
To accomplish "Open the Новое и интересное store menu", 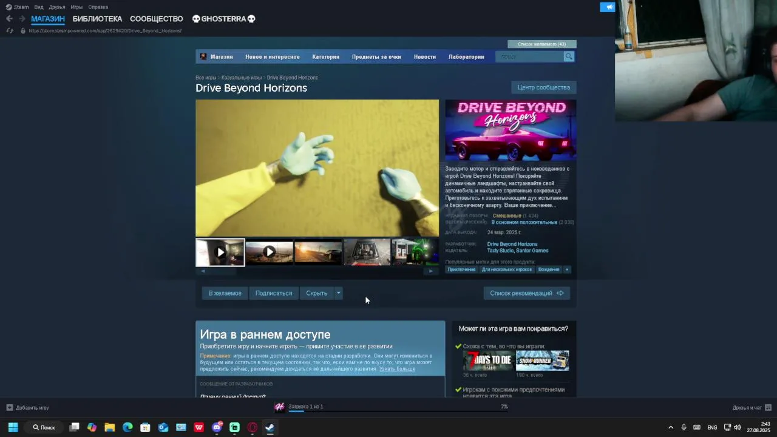I will (273, 56).
